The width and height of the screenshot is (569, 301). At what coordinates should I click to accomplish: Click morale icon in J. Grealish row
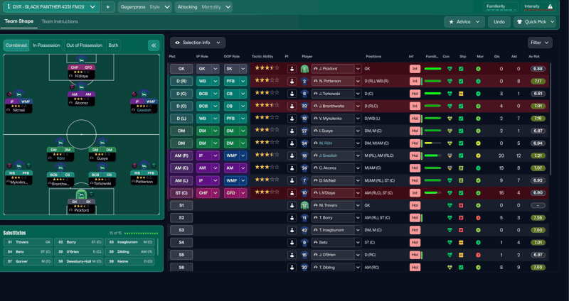(x=478, y=155)
